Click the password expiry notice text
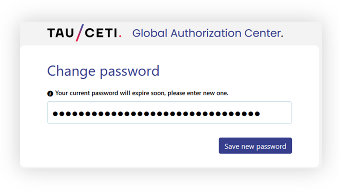The height and width of the screenshot is (192, 339). pyautogui.click(x=141, y=93)
